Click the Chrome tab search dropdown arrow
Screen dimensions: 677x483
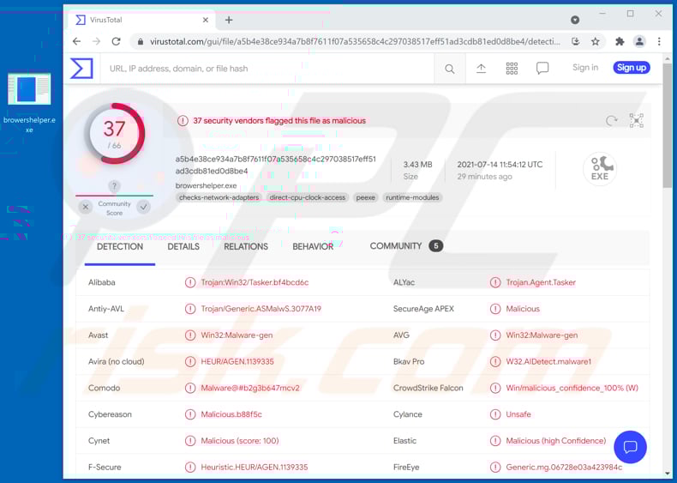pyautogui.click(x=575, y=20)
